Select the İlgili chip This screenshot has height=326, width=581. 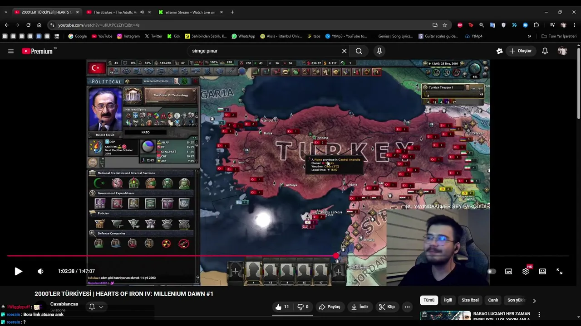pos(448,300)
